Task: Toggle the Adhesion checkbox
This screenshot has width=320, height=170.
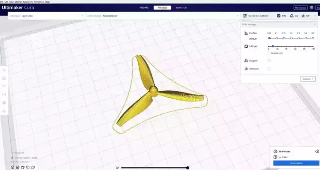Action: pyautogui.click(x=269, y=68)
